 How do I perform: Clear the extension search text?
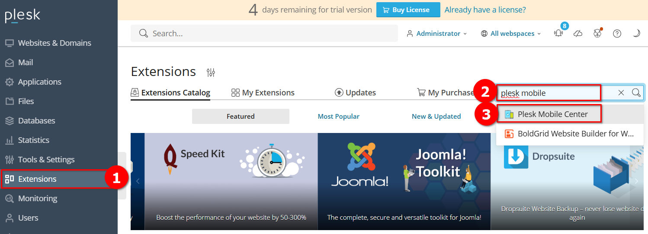tap(621, 92)
